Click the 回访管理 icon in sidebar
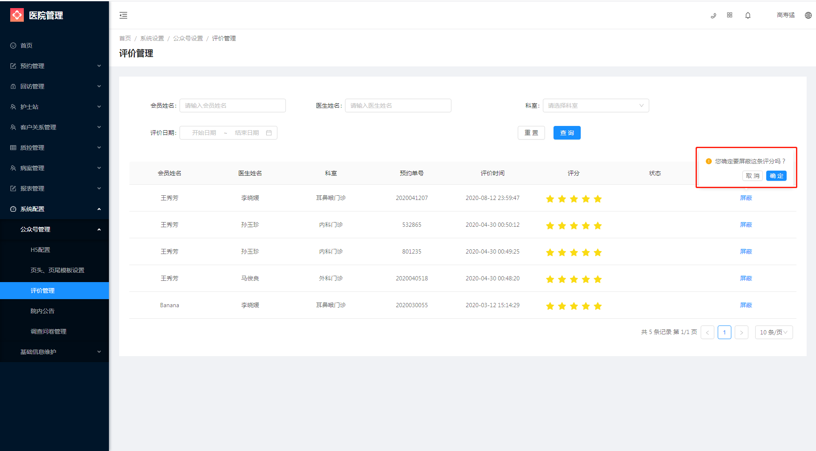 [x=13, y=86]
